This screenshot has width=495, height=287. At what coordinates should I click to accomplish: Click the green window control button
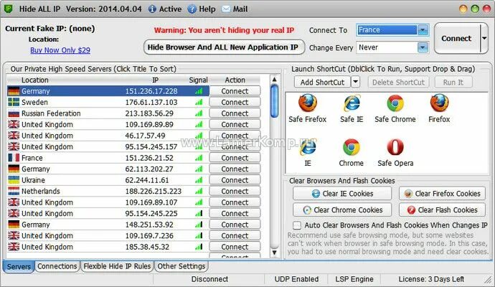[475, 9]
